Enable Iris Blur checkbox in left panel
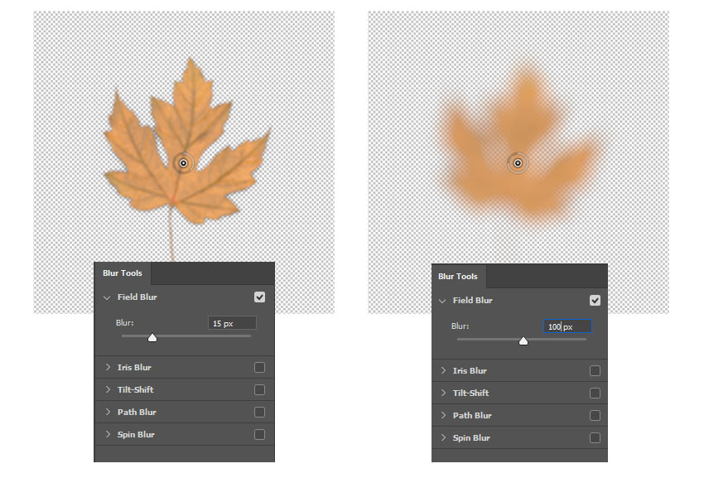Image resolution: width=704 pixels, height=478 pixels. (x=259, y=368)
